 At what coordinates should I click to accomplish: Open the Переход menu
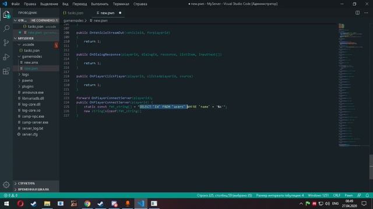pyautogui.click(x=80, y=4)
